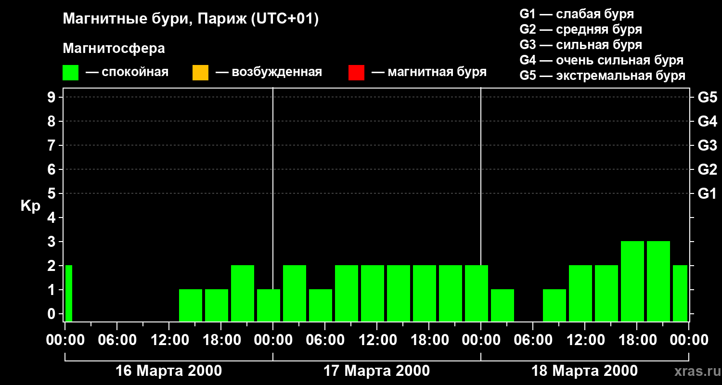Image resolution: width=722 pixels, height=385 pixels.
Task: Click the Kp 1 bar crossing midnight into 17 Марта
Action: pyautogui.click(x=269, y=305)
